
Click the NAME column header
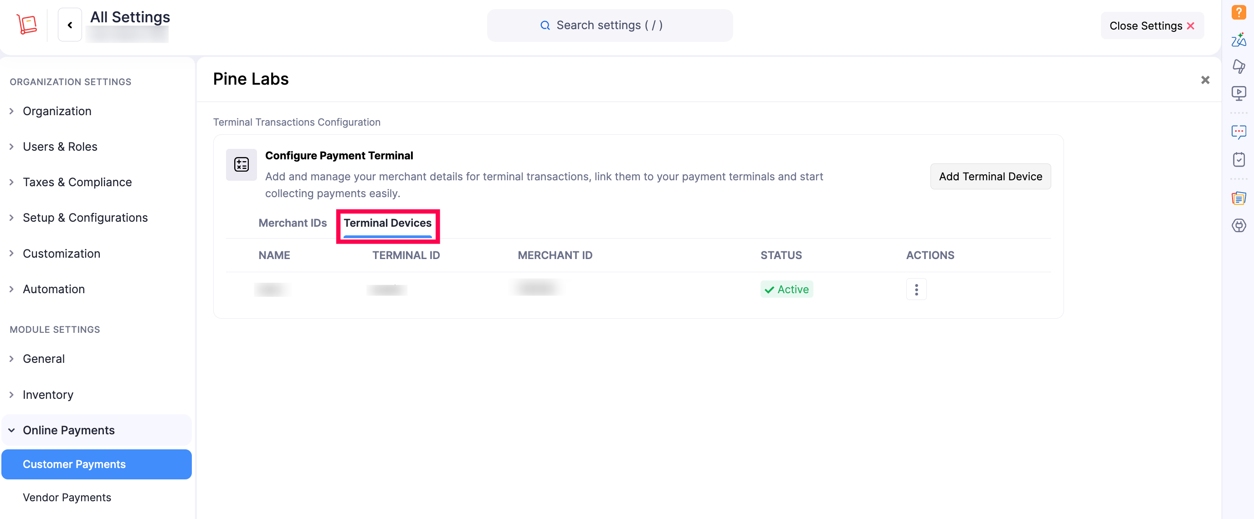(x=274, y=255)
